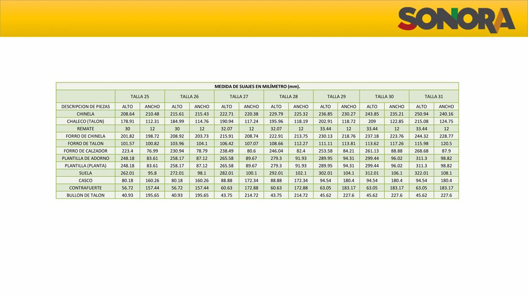
Task: Click FORRO DE CALZADOR value 246.04
Action: [276, 151]
